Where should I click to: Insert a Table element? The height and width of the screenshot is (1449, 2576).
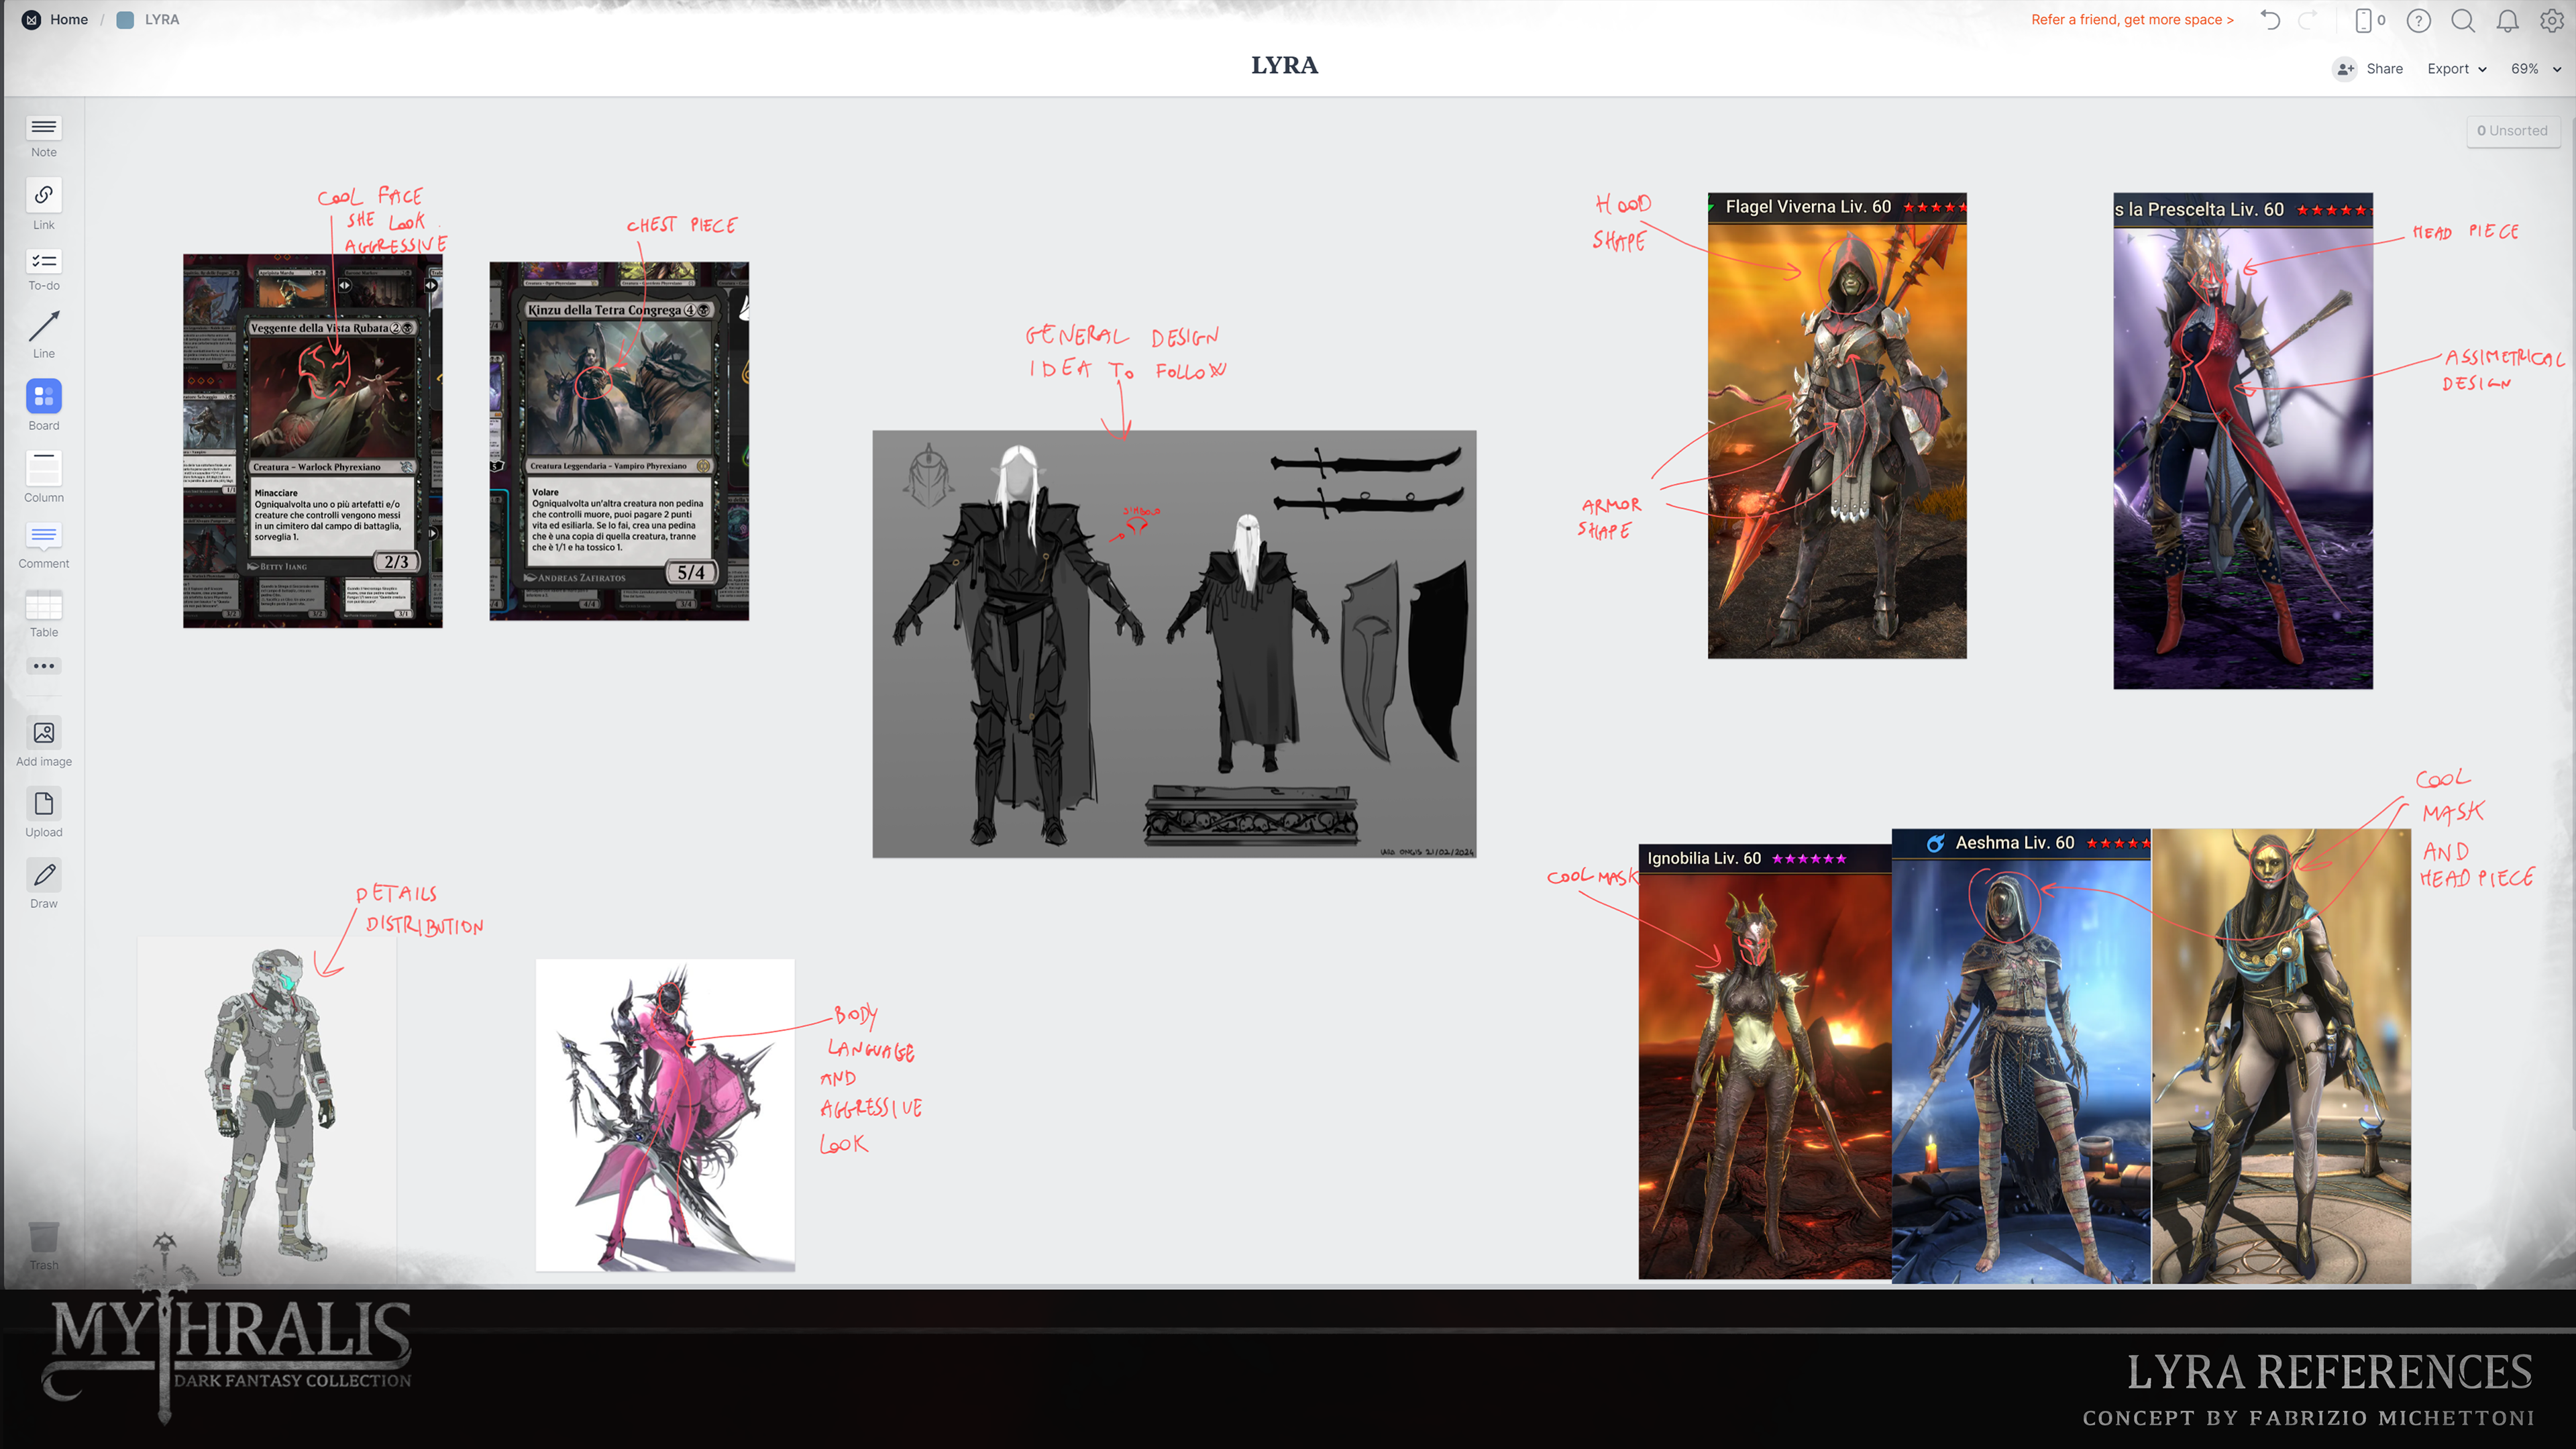pos(43,605)
